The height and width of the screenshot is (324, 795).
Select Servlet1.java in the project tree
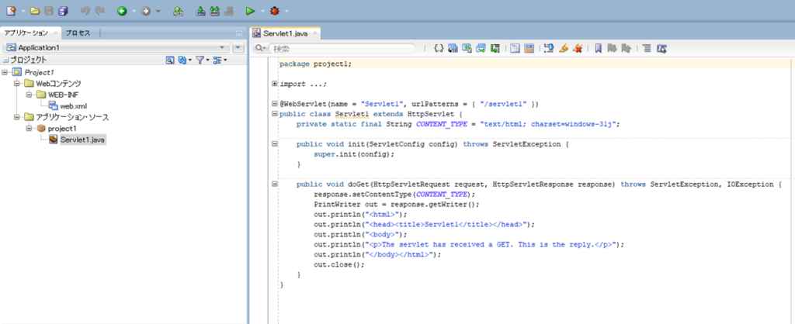(82, 140)
